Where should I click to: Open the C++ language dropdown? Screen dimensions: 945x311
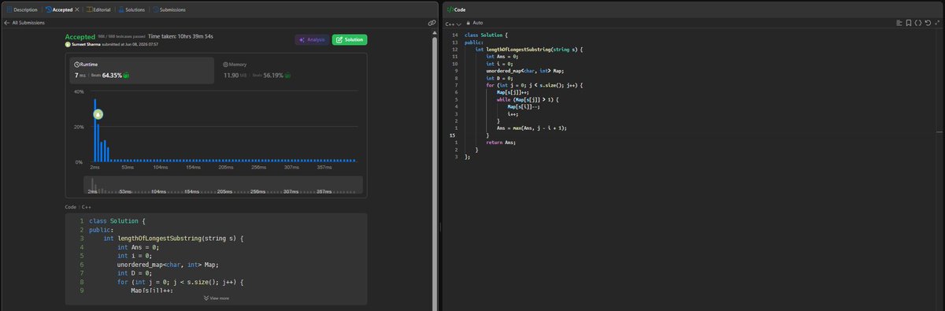coord(454,24)
